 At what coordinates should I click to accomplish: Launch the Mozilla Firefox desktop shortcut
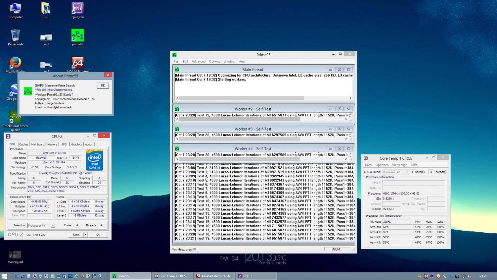click(x=15, y=65)
